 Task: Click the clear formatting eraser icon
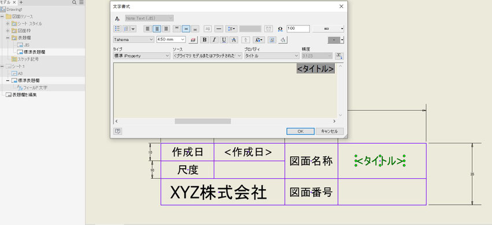(193, 40)
